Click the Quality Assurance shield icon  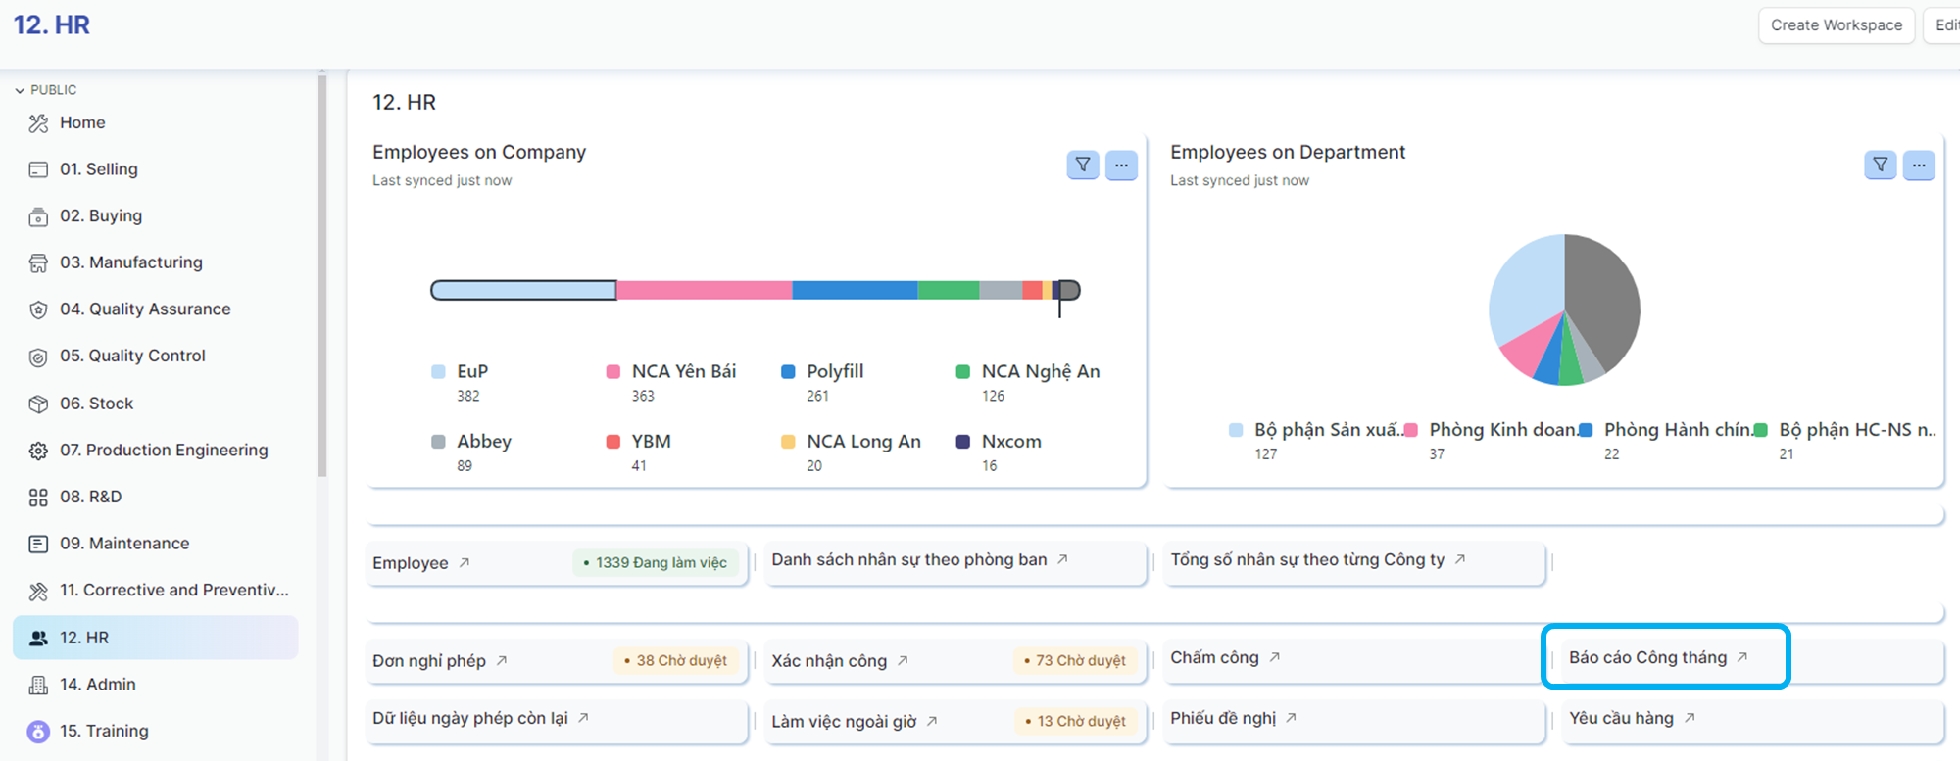[38, 309]
